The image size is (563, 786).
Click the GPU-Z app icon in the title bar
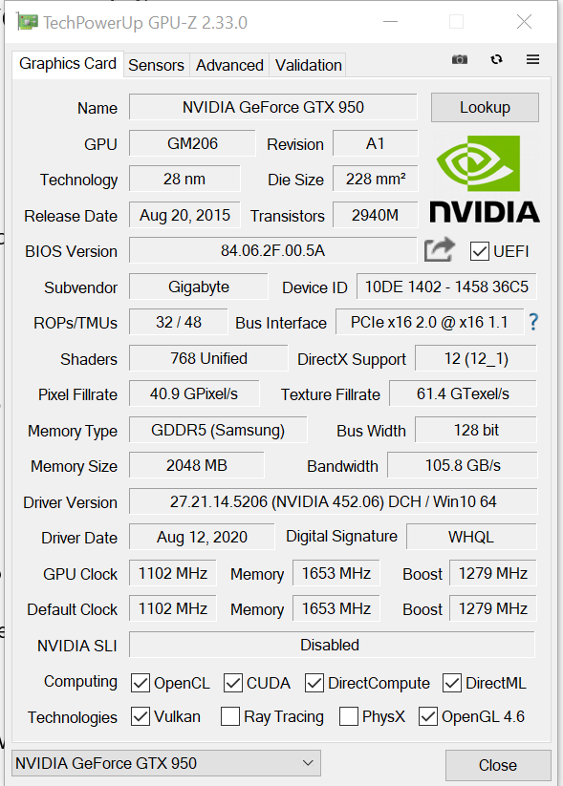(28, 22)
